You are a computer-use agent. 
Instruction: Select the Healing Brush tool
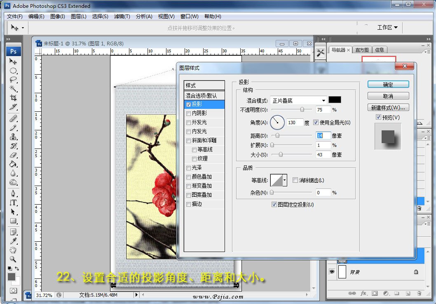[x=13, y=119]
